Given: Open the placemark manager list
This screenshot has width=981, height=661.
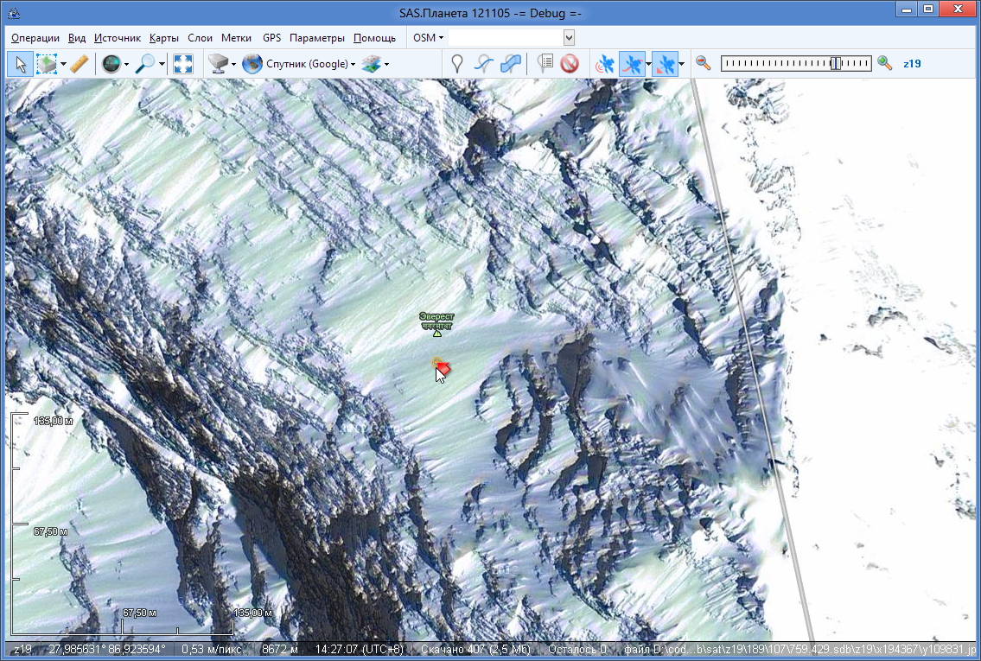Looking at the screenshot, I should point(545,63).
